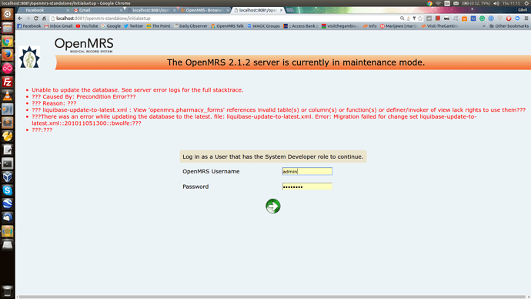Open the text editor in the dock
This screenshot has height=299, width=531.
[x=8, y=149]
